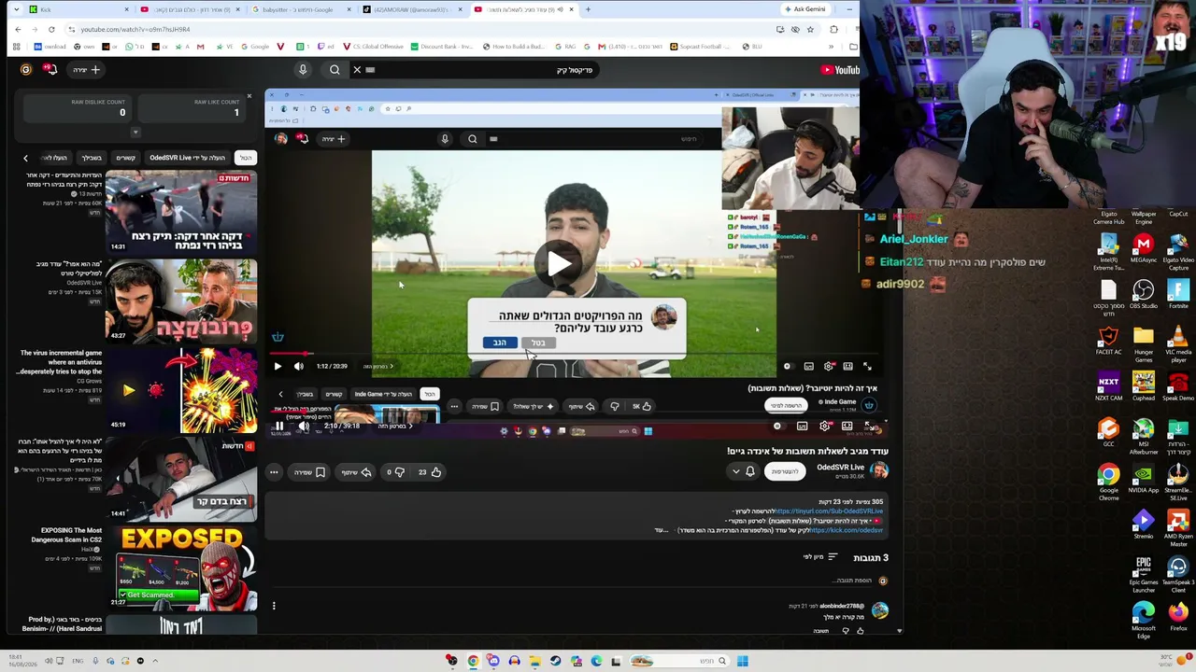Click the YouTube logo in the page header
The height and width of the screenshot is (672, 1196).
coord(840,70)
